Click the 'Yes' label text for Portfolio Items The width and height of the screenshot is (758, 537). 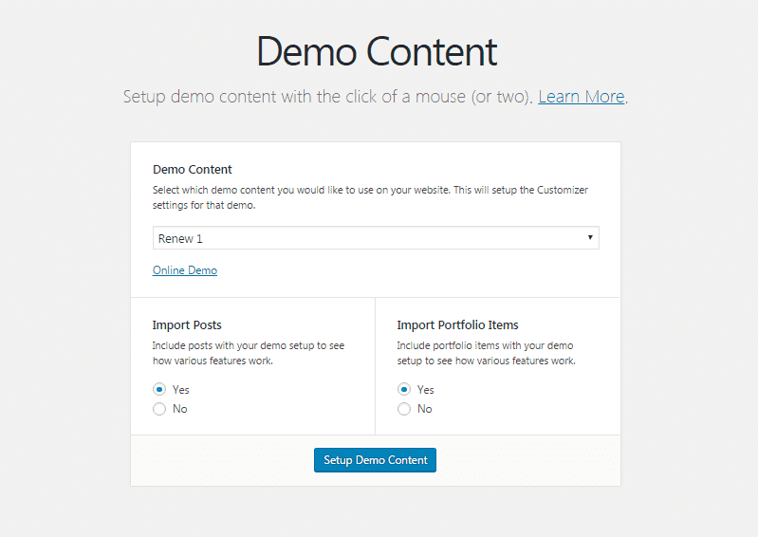pyautogui.click(x=426, y=390)
